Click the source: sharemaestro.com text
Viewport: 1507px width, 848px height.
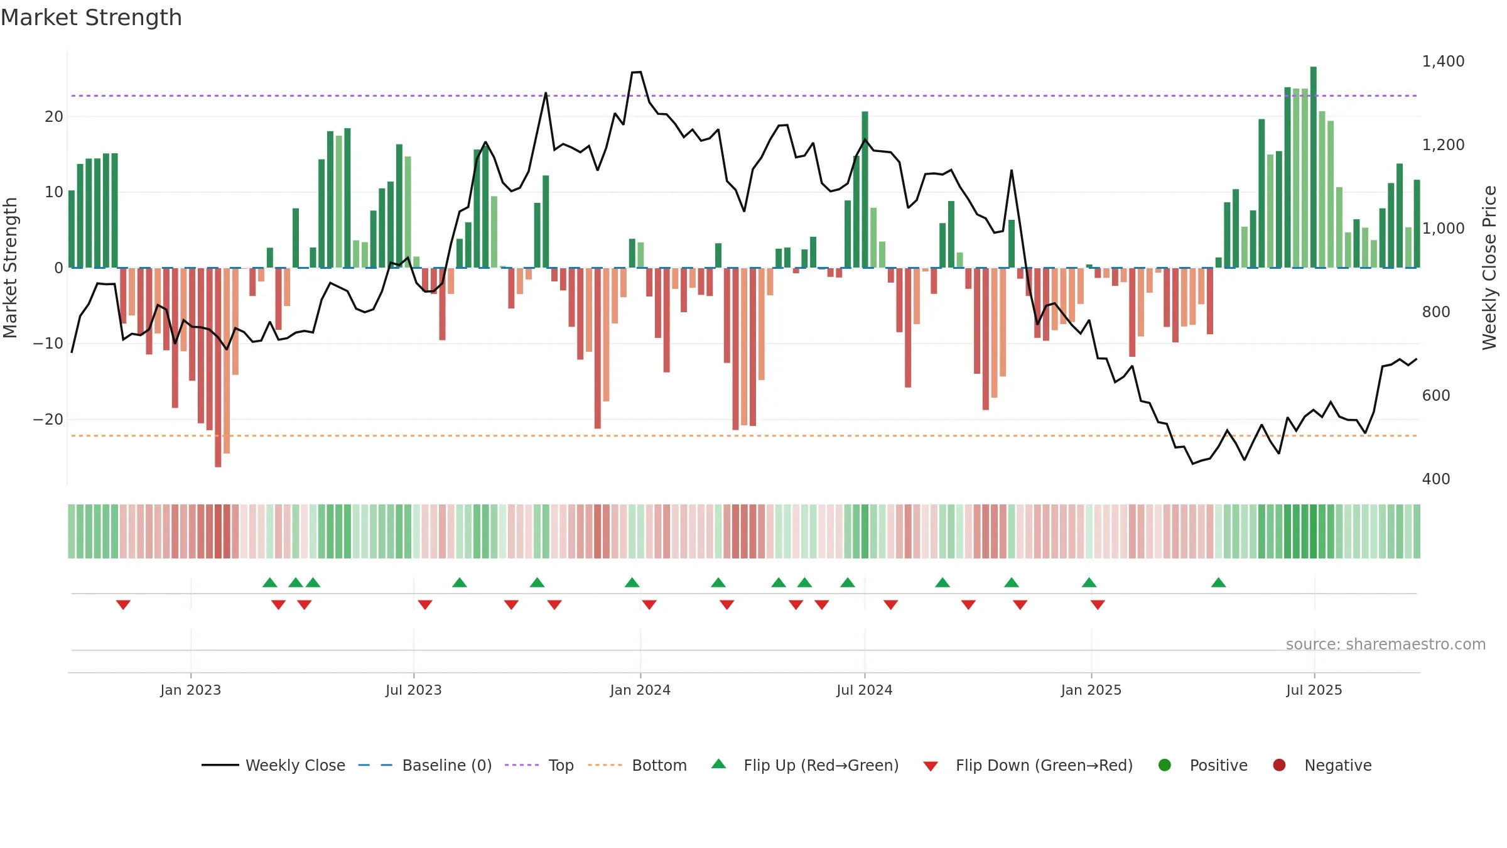coord(1385,644)
